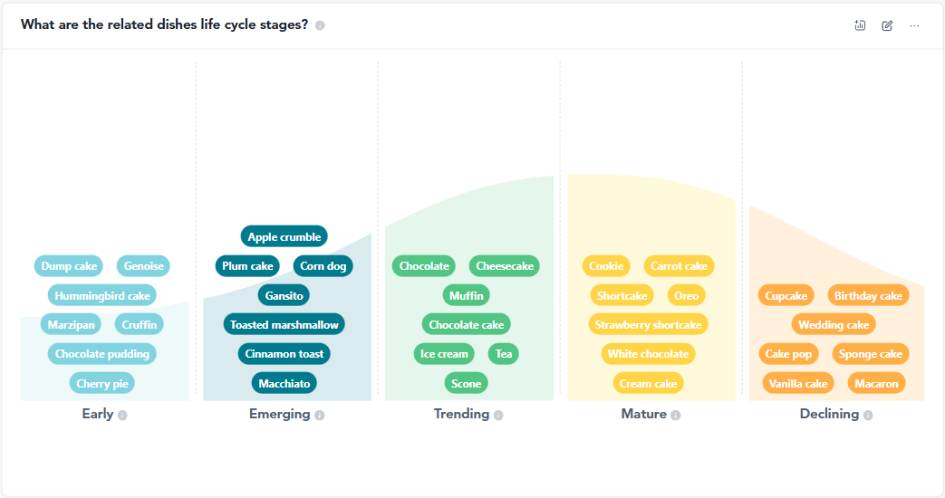The width and height of the screenshot is (945, 498).
Task: Click the Cheesecake trending tag
Action: click(505, 266)
